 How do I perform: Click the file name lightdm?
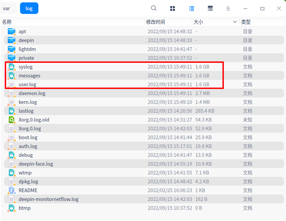(27, 49)
